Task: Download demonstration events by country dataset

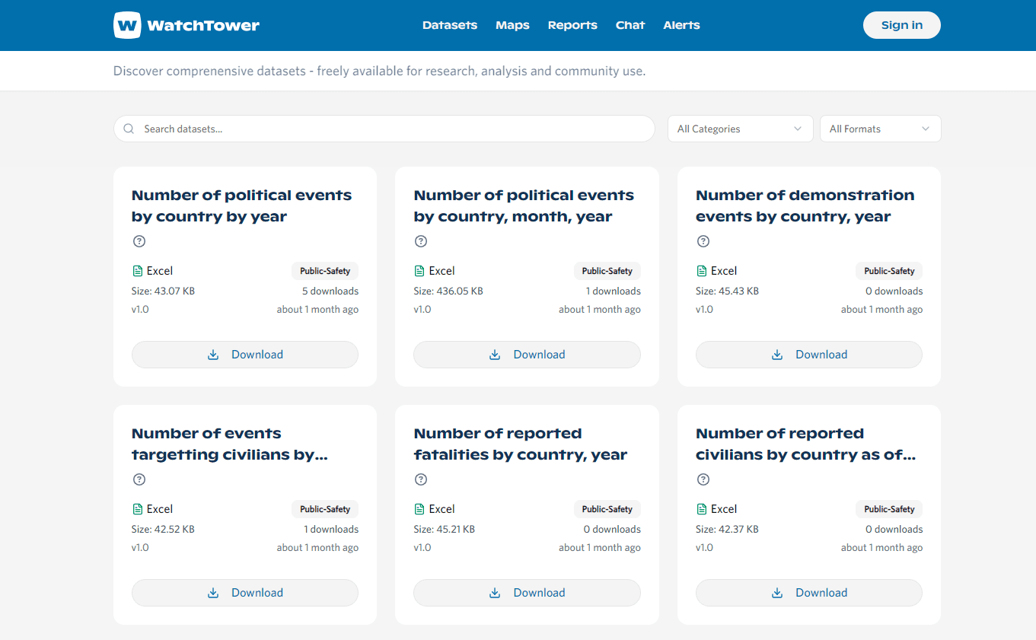Action: pyautogui.click(x=808, y=355)
